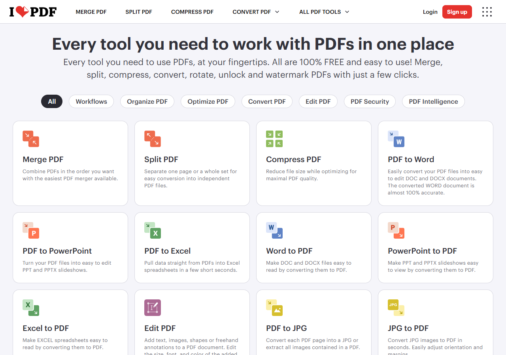Open Split PDF from the top navigation
Screen dimensions: 506x355
click(139, 12)
